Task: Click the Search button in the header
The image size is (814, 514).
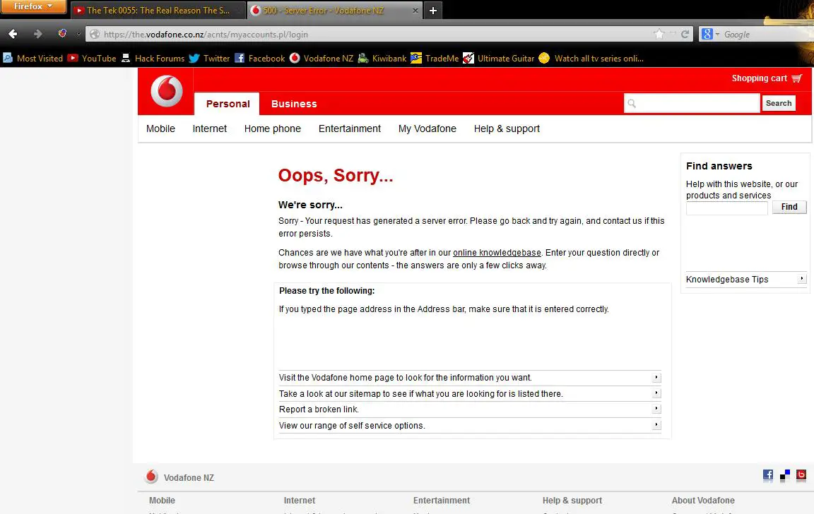Action: pos(779,103)
